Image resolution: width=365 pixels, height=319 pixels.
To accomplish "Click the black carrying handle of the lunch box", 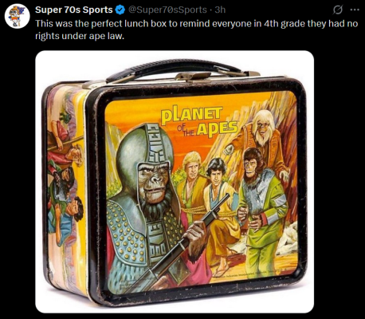I will 172,67.
